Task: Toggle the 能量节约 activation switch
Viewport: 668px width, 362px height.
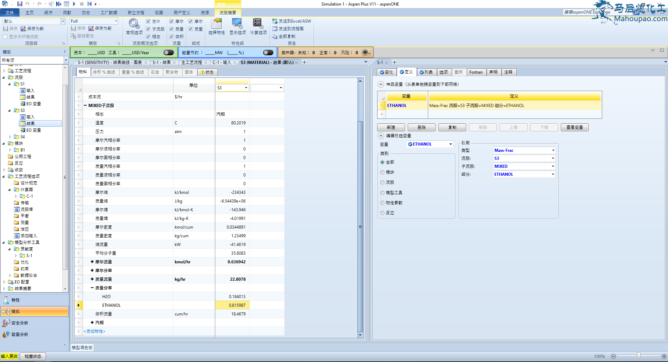Action: 268,52
